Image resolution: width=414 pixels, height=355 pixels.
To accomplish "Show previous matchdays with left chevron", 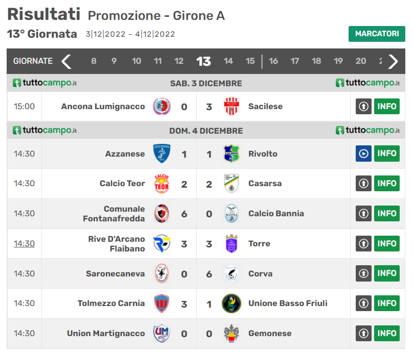I will [x=66, y=62].
